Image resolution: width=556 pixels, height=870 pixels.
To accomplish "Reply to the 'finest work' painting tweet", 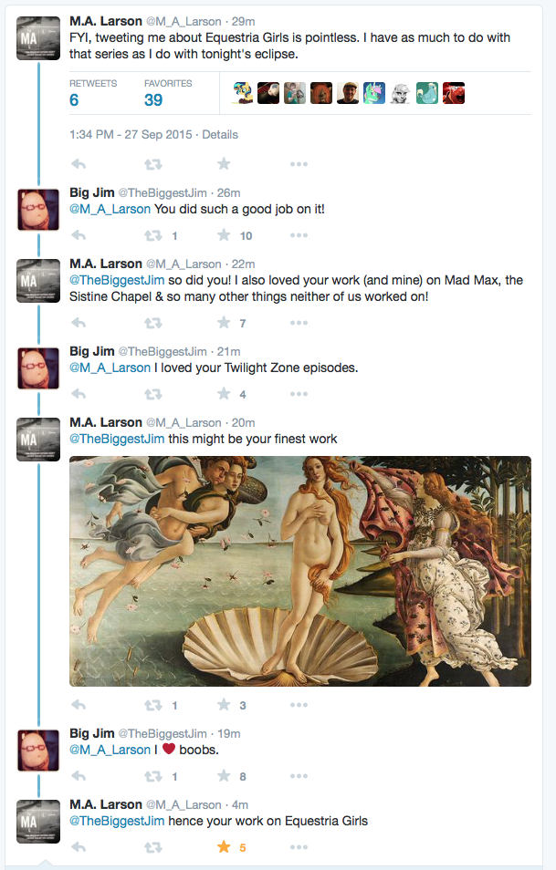I will tap(79, 705).
